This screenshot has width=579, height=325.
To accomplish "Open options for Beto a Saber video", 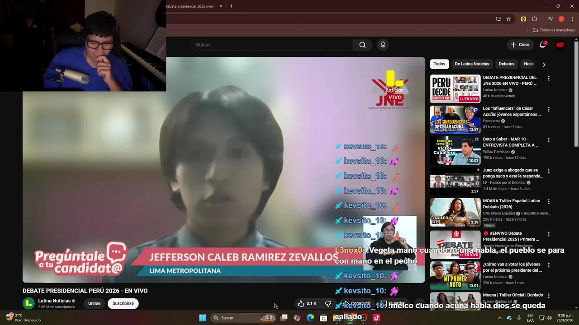I will [x=549, y=140].
